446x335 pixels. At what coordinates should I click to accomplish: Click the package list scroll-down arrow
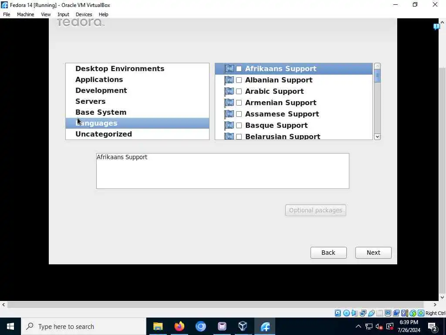378,137
